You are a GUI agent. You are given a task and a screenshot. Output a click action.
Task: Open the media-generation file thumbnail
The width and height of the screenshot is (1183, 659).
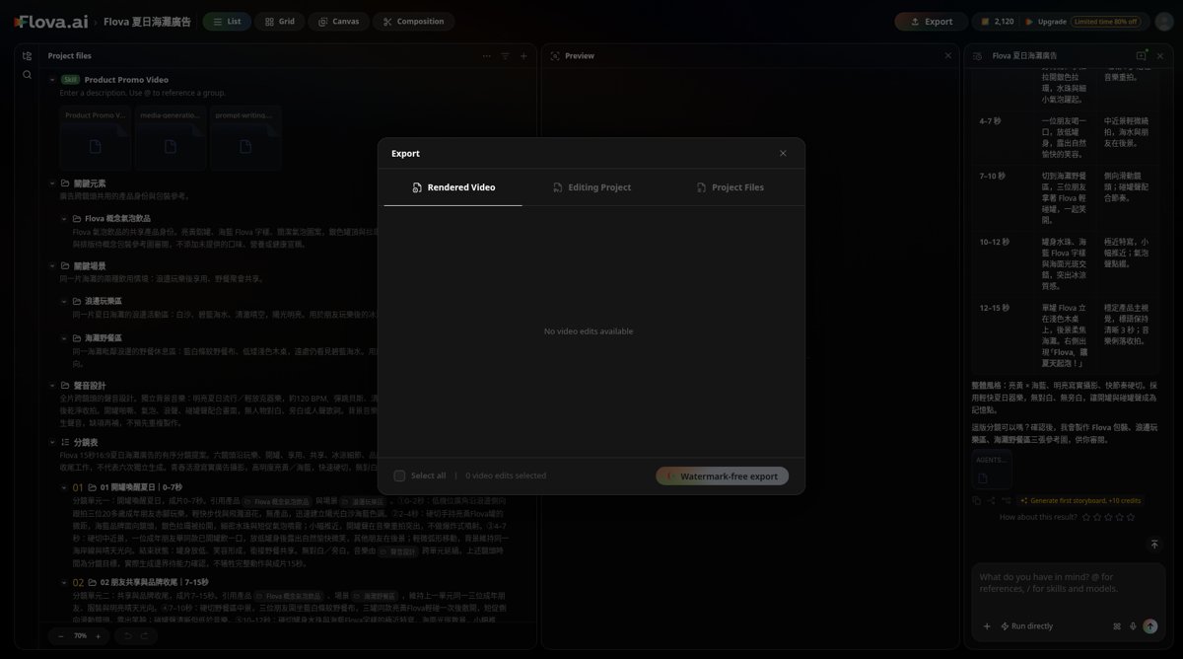tap(171, 138)
